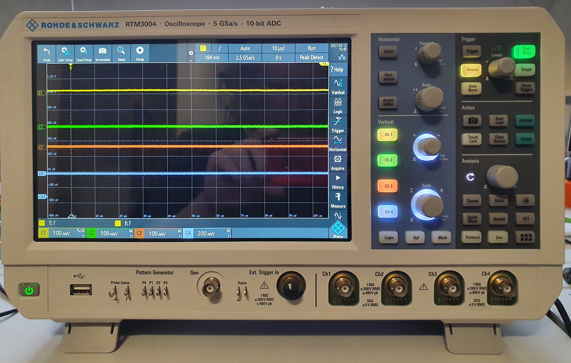Viewport: 571px width, 363px height.
Task: Tap the C1 ground-level marker on the grid
Action: coord(41,93)
